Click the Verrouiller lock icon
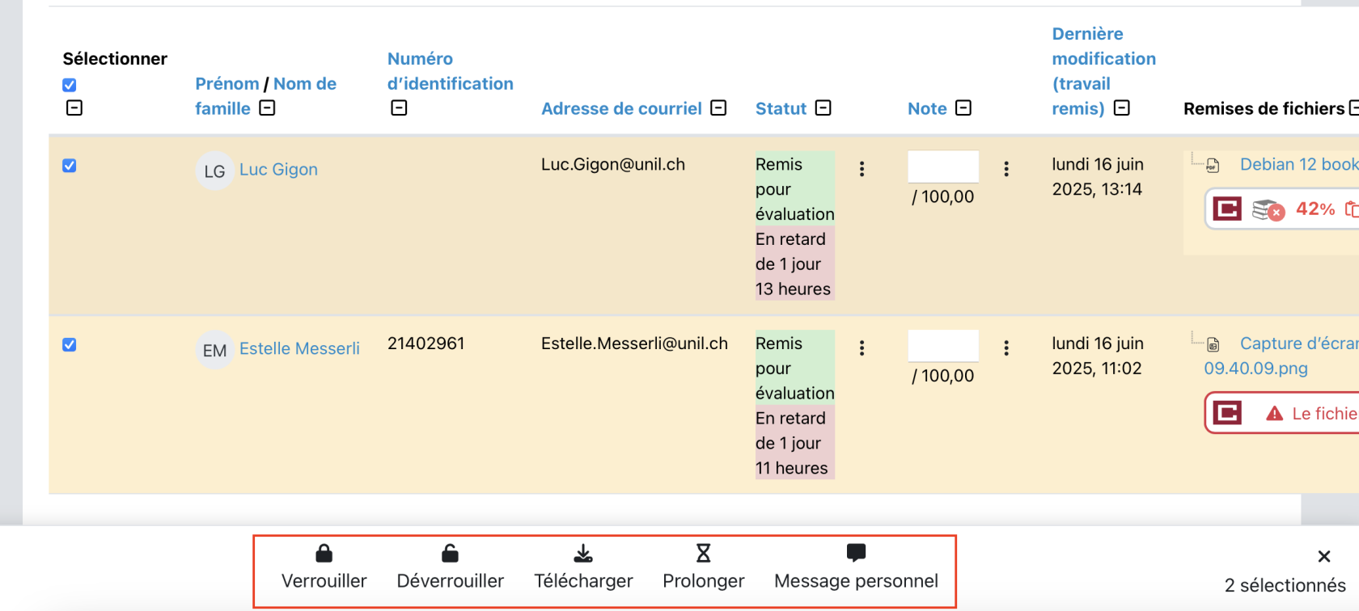This screenshot has height=611, width=1359. [324, 554]
